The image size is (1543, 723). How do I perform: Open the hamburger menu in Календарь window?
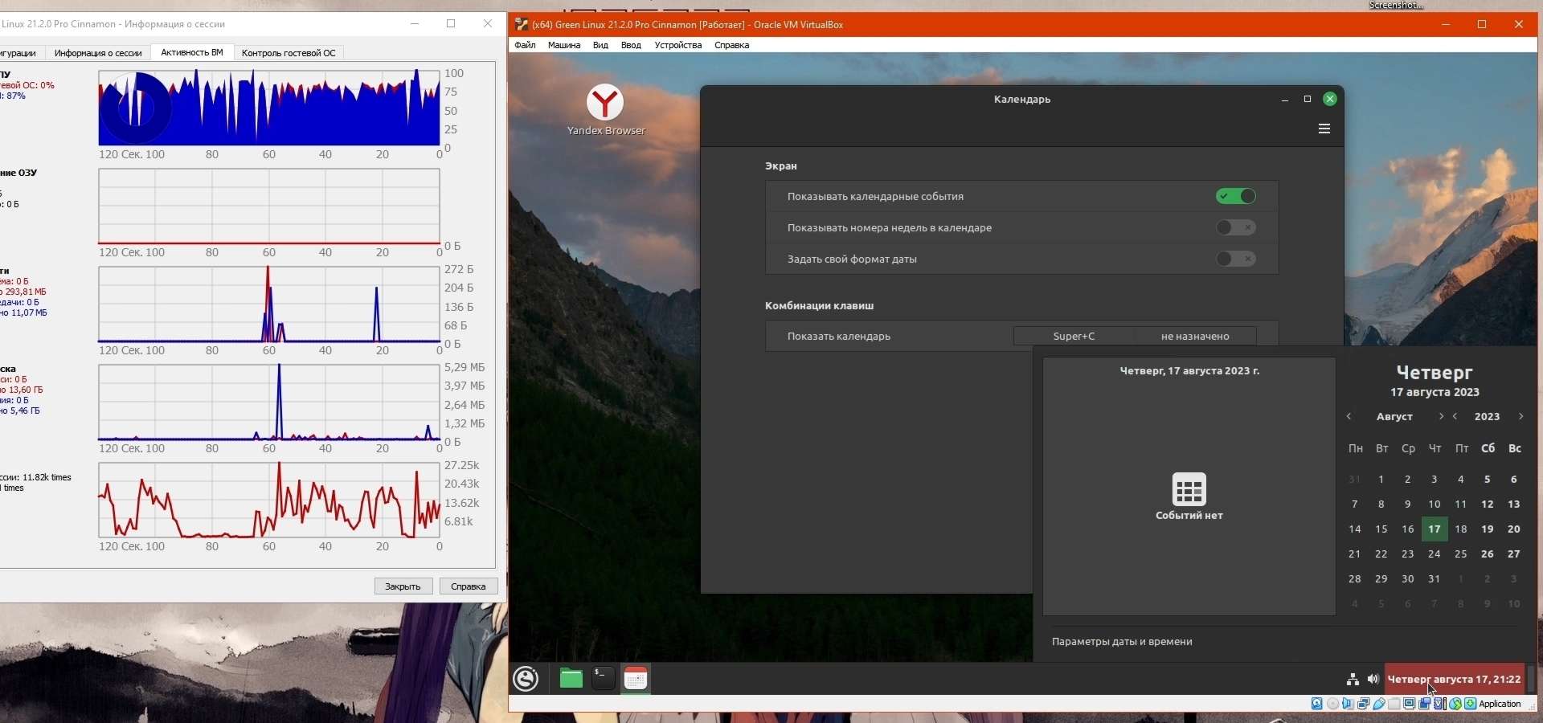tap(1324, 129)
